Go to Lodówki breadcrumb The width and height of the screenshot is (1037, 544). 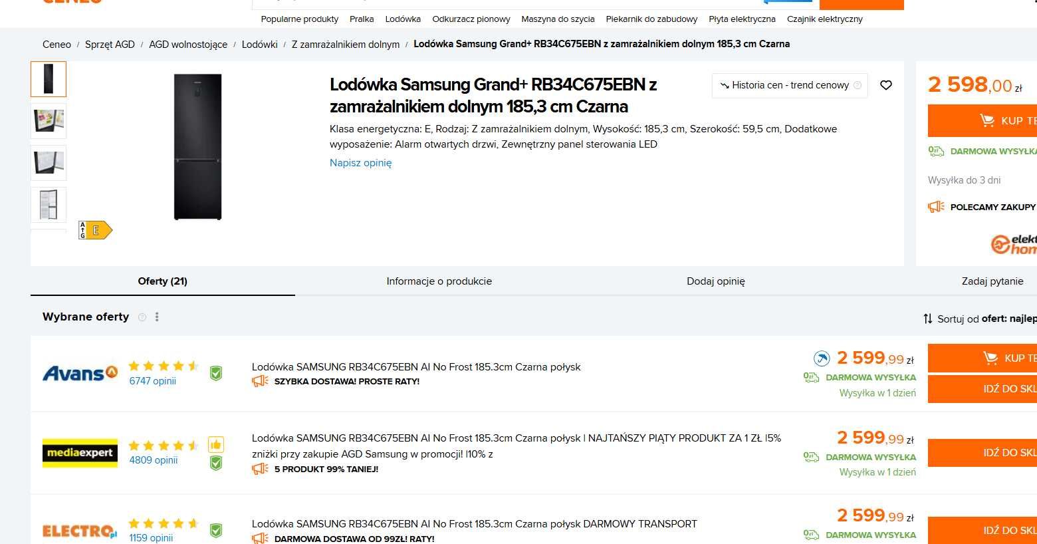pyautogui.click(x=260, y=45)
